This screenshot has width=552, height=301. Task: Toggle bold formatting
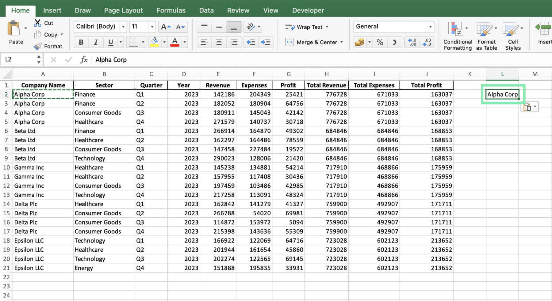[81, 42]
